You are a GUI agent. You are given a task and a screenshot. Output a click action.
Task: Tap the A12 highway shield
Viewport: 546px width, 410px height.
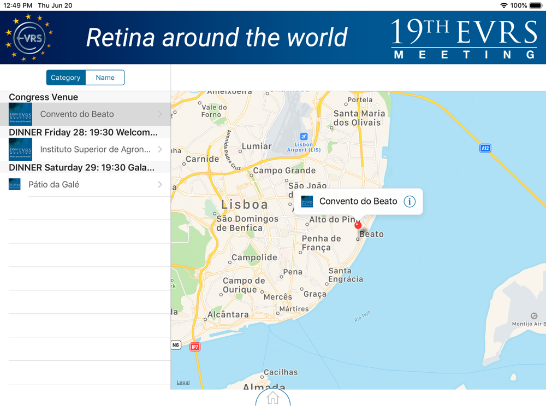click(x=485, y=148)
